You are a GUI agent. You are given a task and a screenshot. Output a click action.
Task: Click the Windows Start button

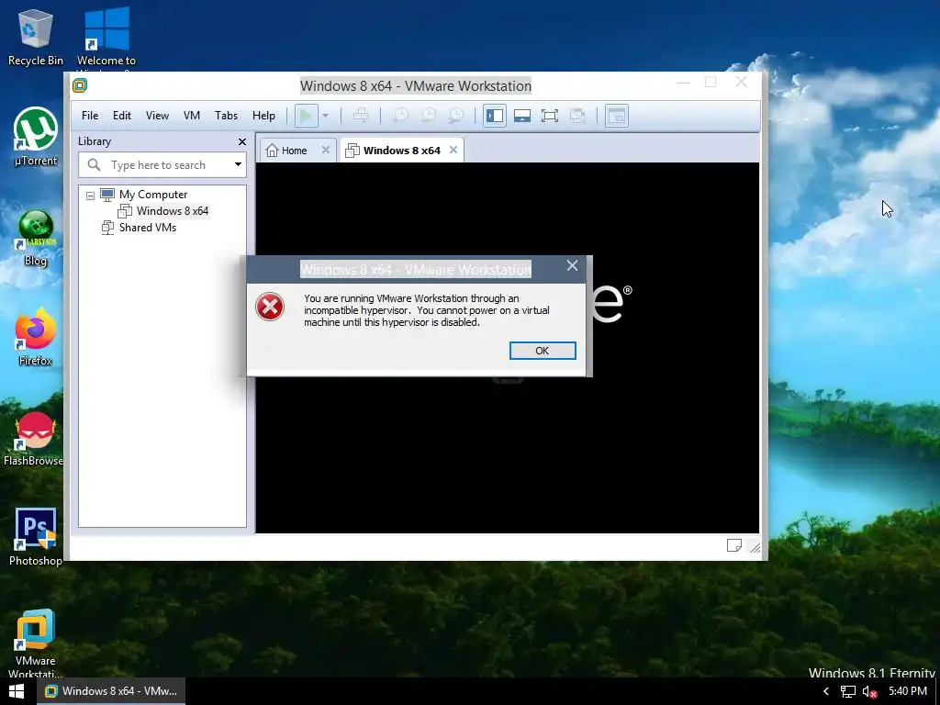coord(17,691)
